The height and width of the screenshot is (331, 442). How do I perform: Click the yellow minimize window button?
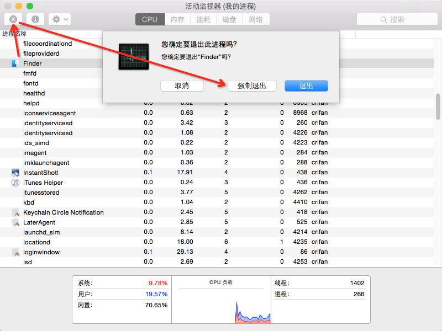(x=19, y=6)
